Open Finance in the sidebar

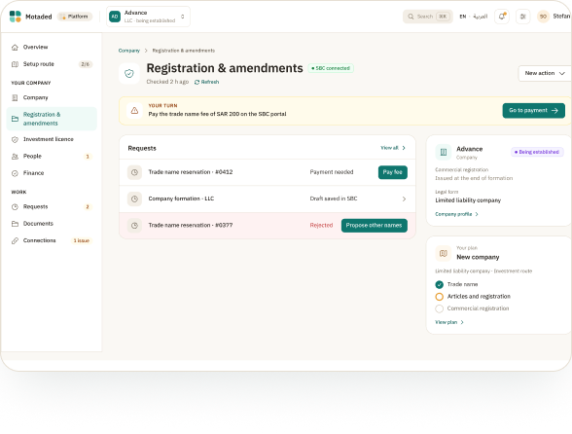52,173
